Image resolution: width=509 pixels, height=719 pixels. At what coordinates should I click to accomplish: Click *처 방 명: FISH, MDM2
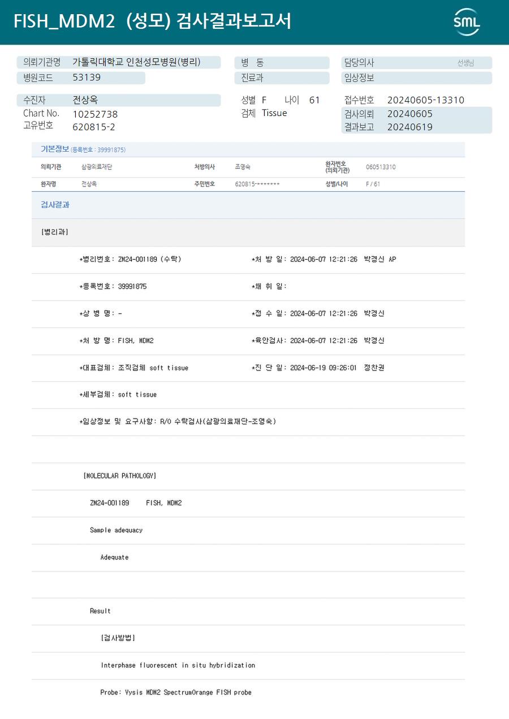[x=116, y=341]
